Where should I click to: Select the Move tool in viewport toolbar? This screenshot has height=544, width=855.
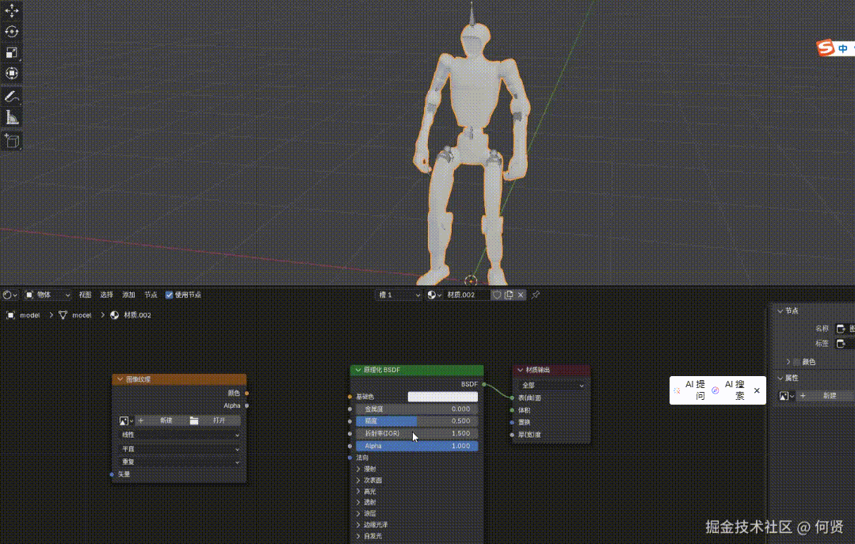coord(11,10)
